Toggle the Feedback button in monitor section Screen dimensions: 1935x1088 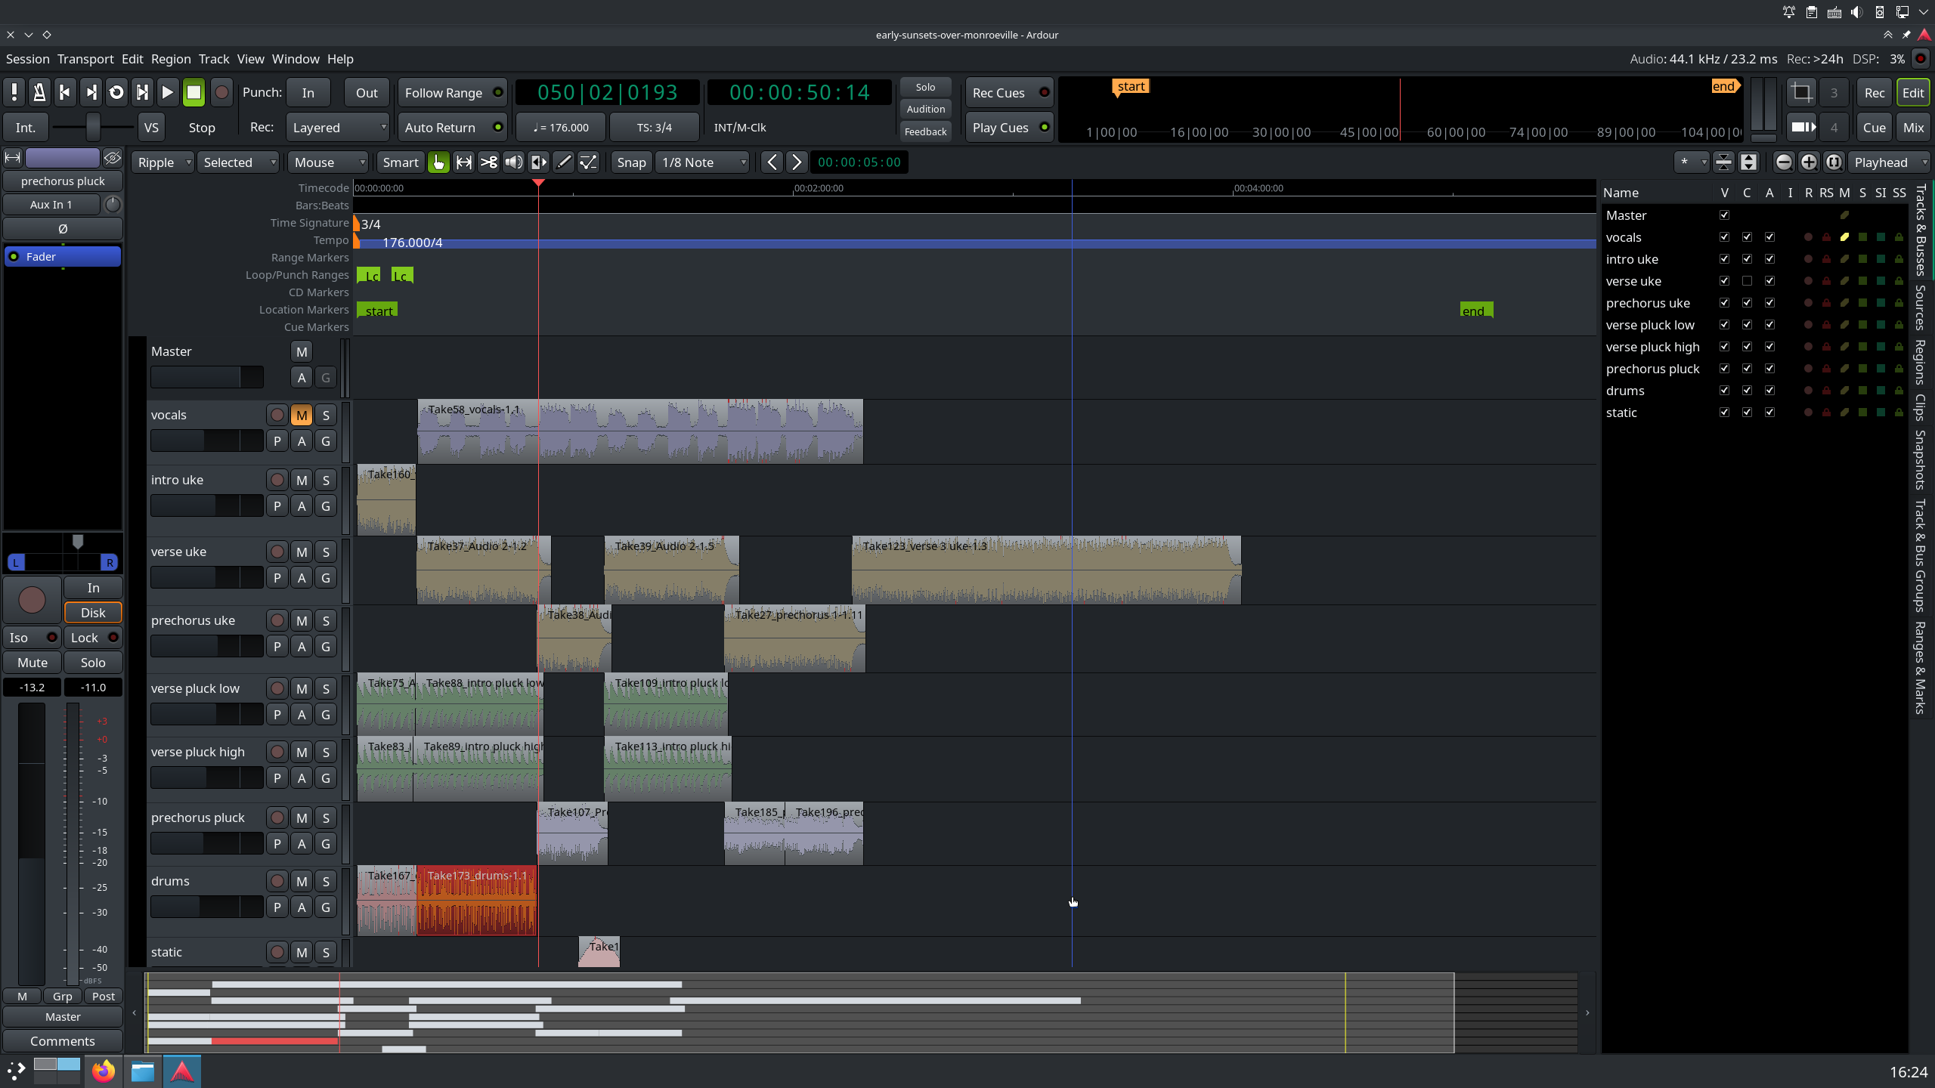pos(925,130)
